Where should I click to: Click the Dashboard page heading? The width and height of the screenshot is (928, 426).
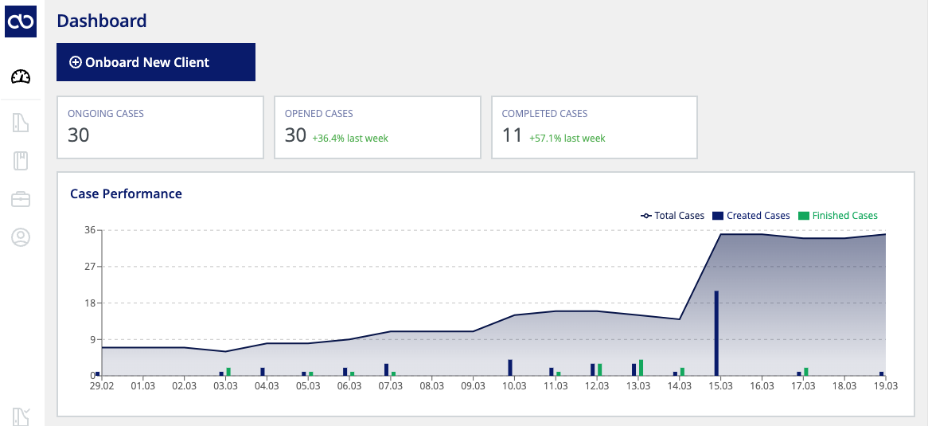tap(102, 21)
